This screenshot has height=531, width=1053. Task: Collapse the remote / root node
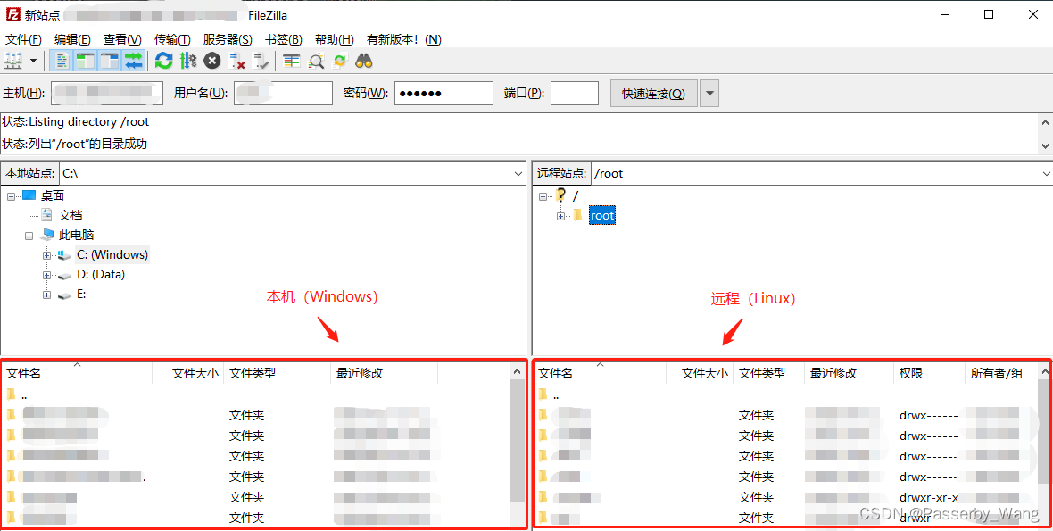(543, 196)
